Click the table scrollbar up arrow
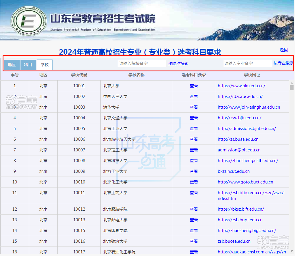 292,83
